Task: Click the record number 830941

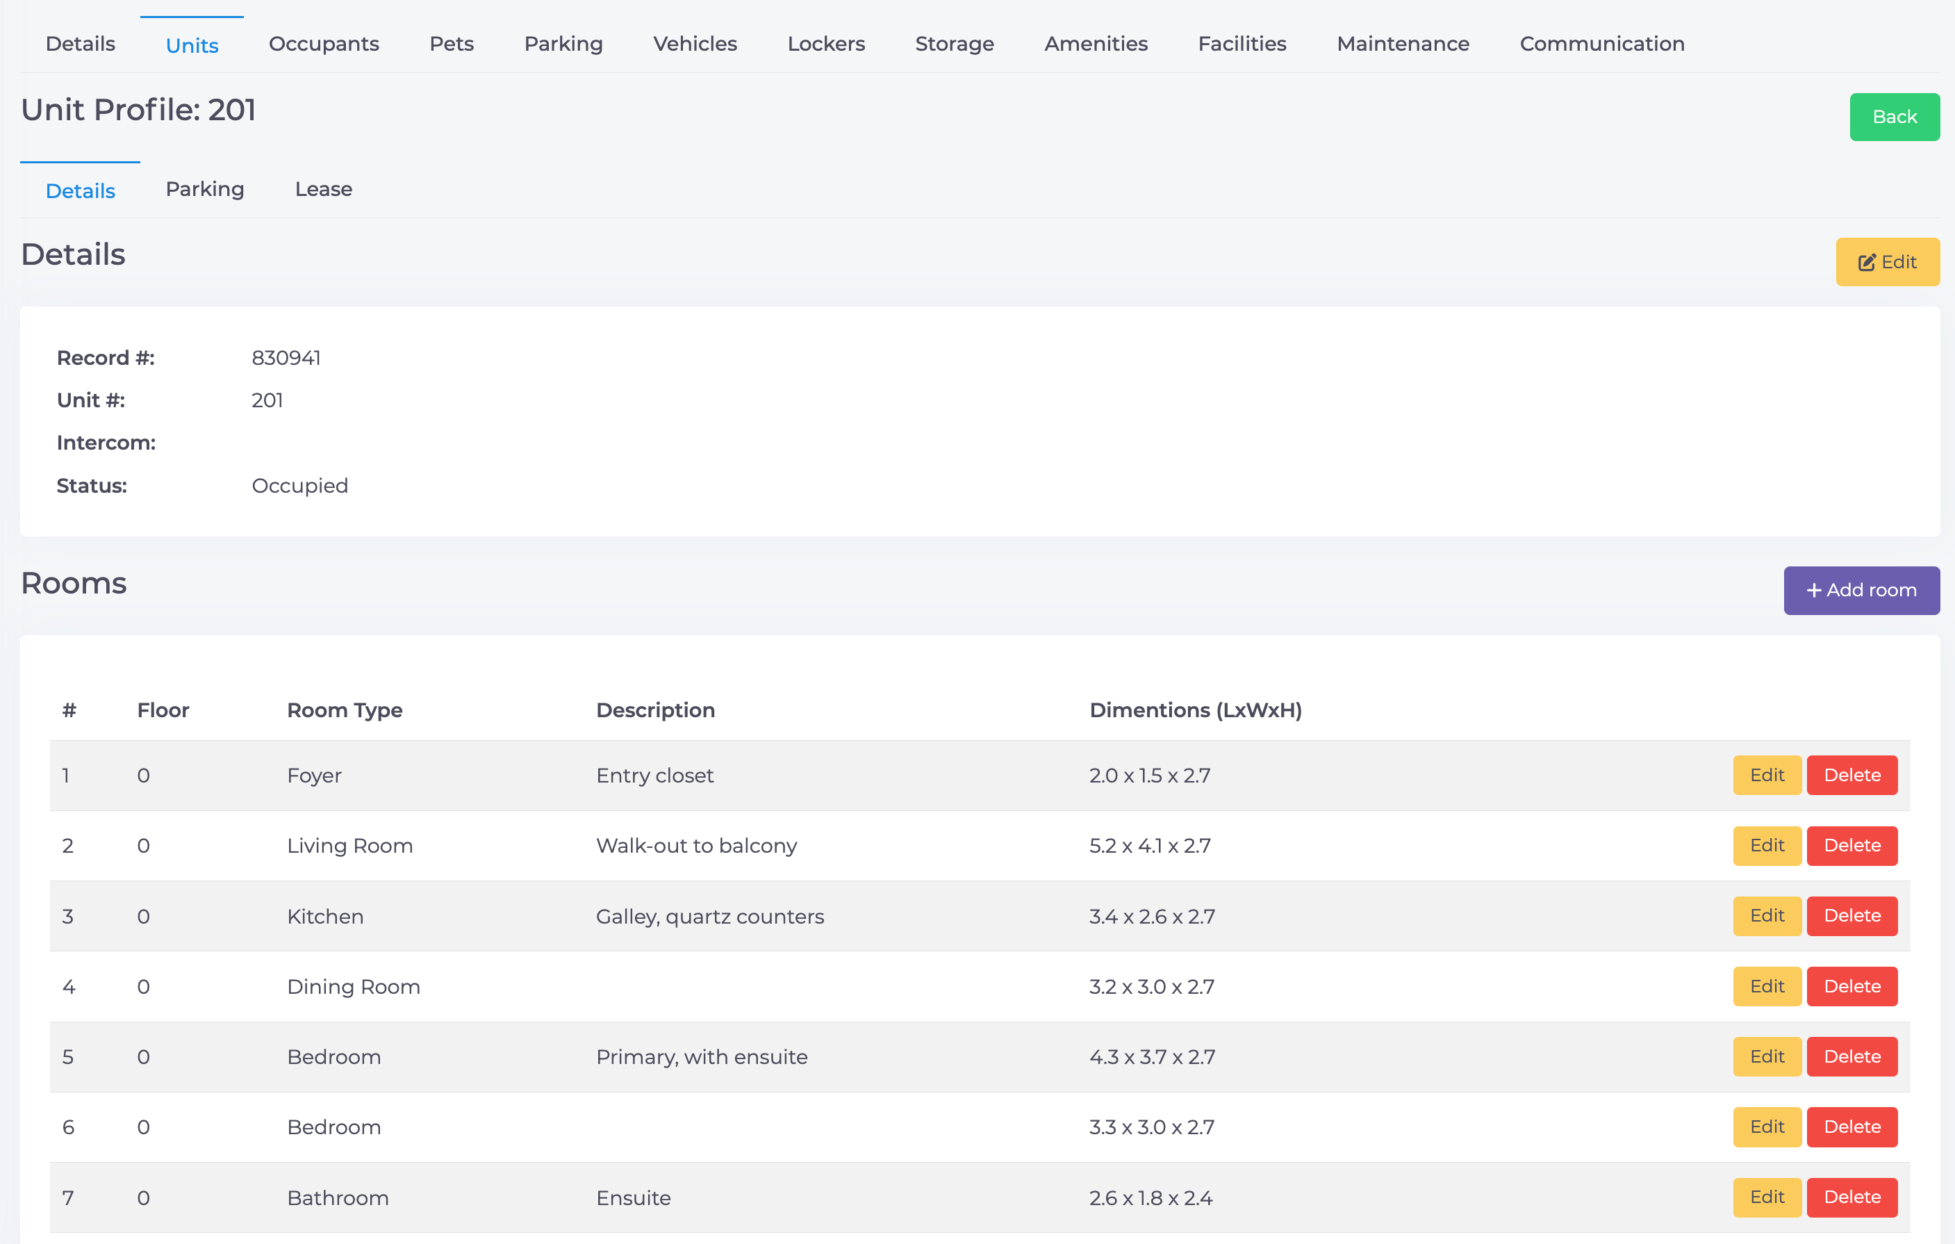Action: pos(286,358)
